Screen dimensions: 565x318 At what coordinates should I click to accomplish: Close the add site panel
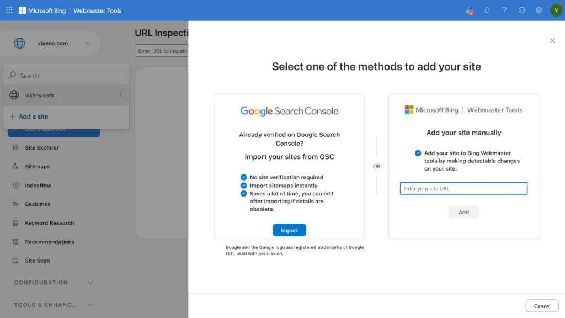coord(552,40)
